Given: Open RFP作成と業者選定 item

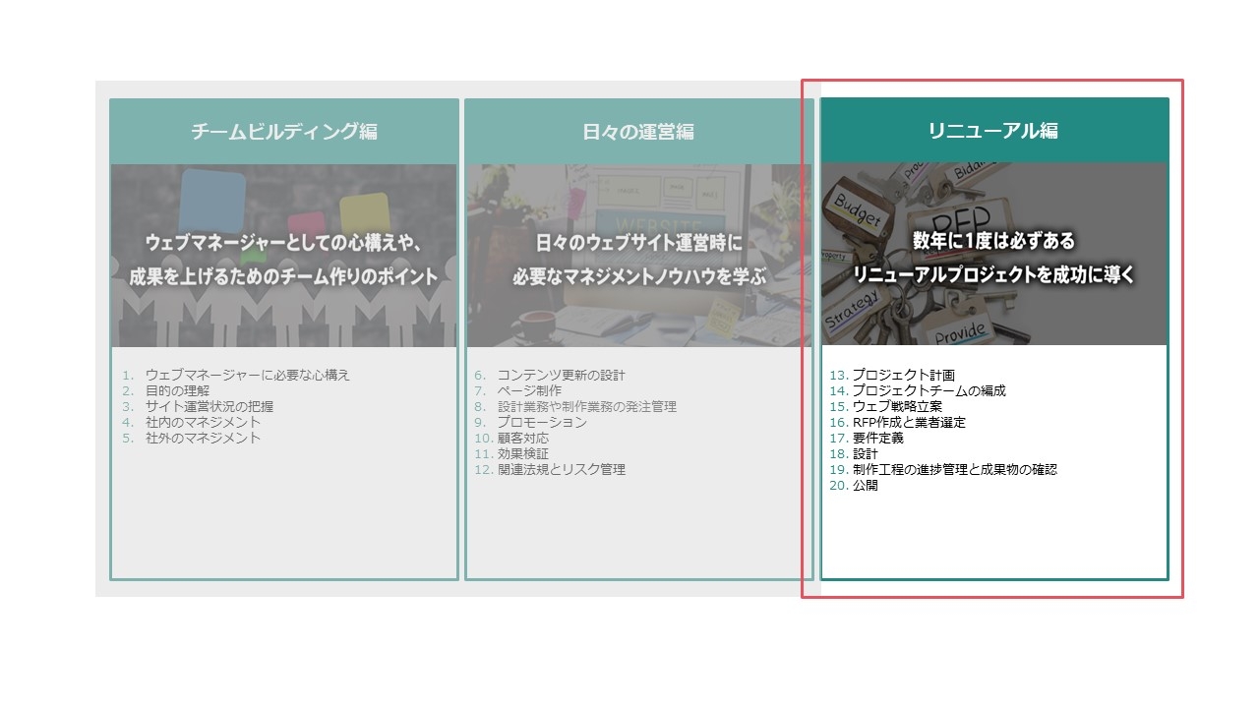Looking at the screenshot, I should pyautogui.click(x=909, y=422).
